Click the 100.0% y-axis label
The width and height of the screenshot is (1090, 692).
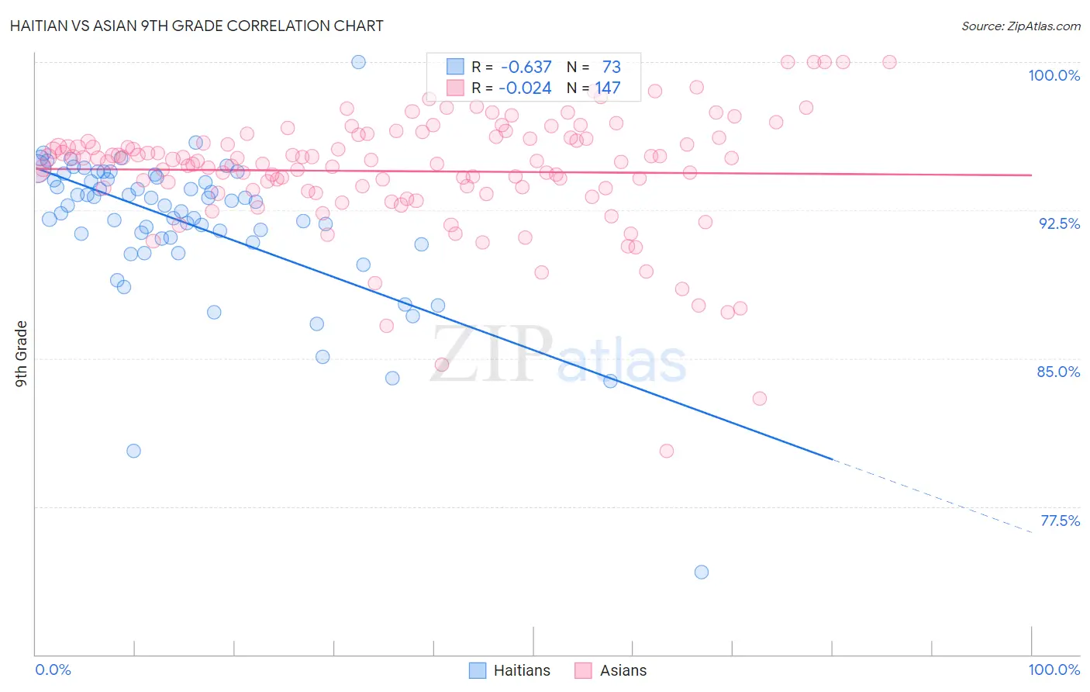tap(1054, 75)
